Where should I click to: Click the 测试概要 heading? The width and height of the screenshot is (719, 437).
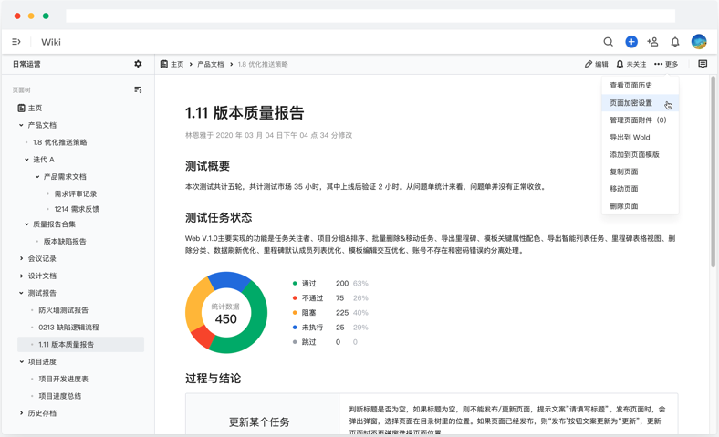(x=207, y=166)
